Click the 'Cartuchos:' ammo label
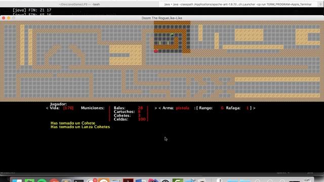Image resolution: width=324 pixels, height=182 pixels. pos(124,112)
